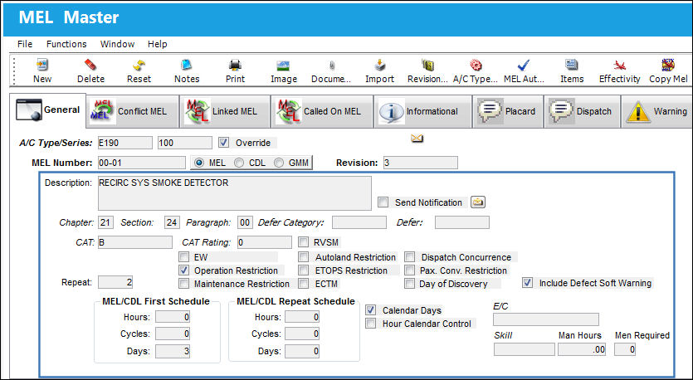
Task: Open the Functions menu
Action: 66,44
